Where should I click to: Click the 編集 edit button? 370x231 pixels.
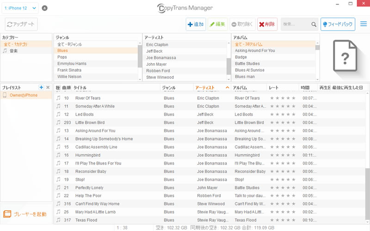click(217, 24)
